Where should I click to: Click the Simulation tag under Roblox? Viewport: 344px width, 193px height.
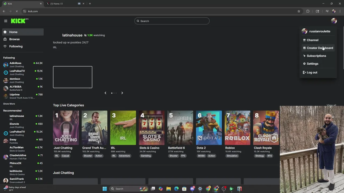click(232, 156)
